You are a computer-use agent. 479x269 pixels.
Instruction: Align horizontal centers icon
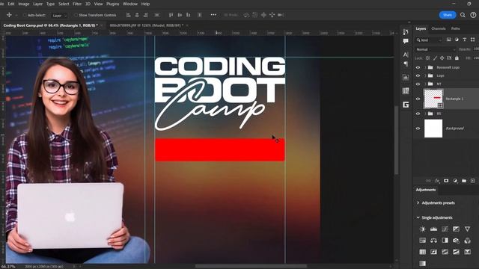tap(137, 15)
